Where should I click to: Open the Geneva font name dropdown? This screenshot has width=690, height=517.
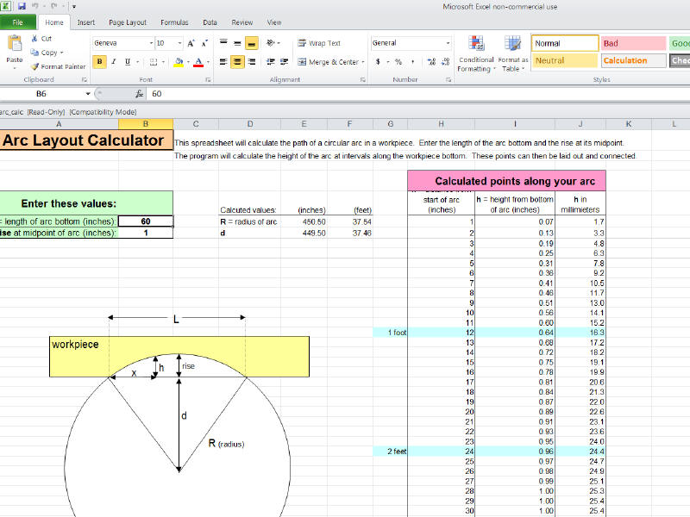tap(150, 43)
